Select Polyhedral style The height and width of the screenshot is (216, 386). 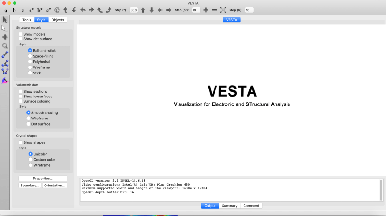(x=30, y=61)
